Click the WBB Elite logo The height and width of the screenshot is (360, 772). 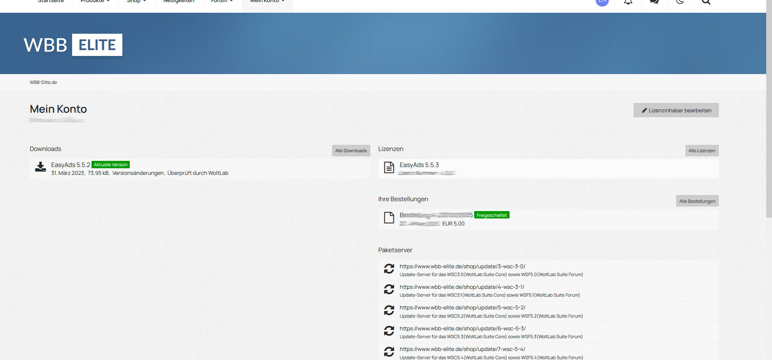point(73,45)
